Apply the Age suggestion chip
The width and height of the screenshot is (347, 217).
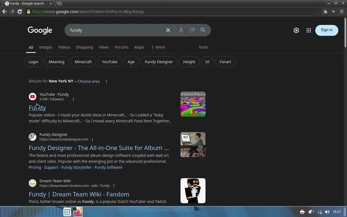(x=131, y=62)
